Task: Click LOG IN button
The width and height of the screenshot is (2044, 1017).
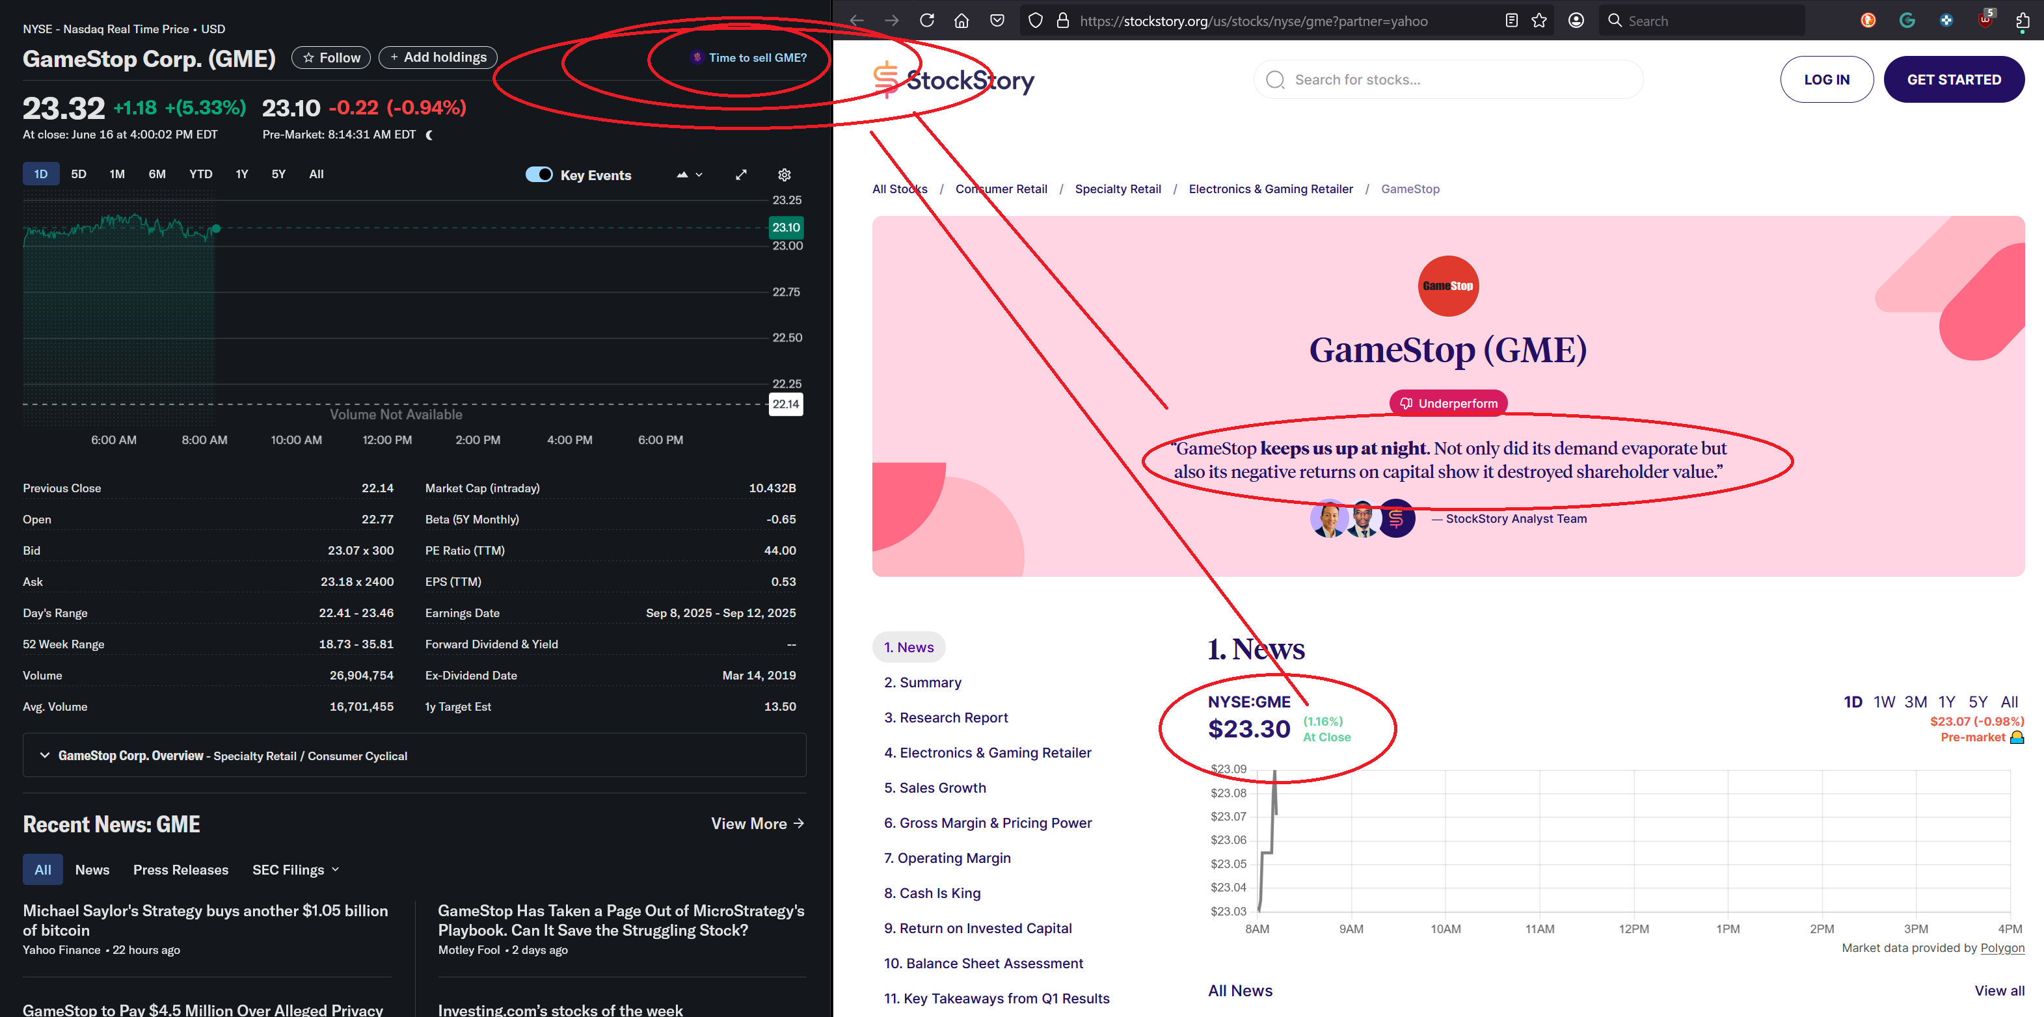Action: [x=1827, y=79]
